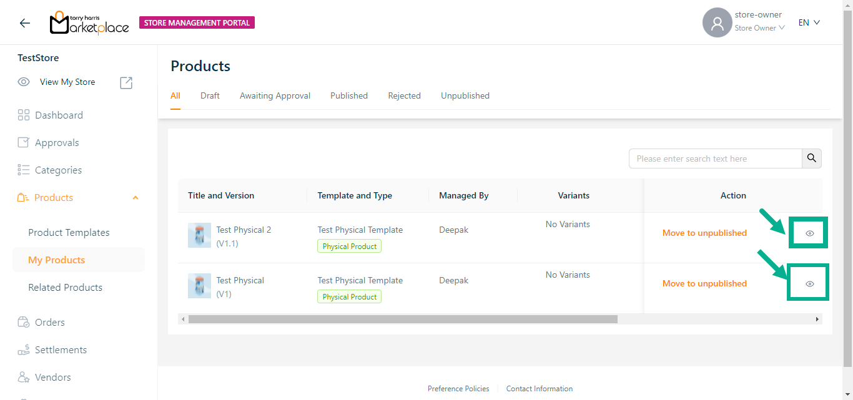
Task: Switch to the Draft tab
Action: [210, 95]
